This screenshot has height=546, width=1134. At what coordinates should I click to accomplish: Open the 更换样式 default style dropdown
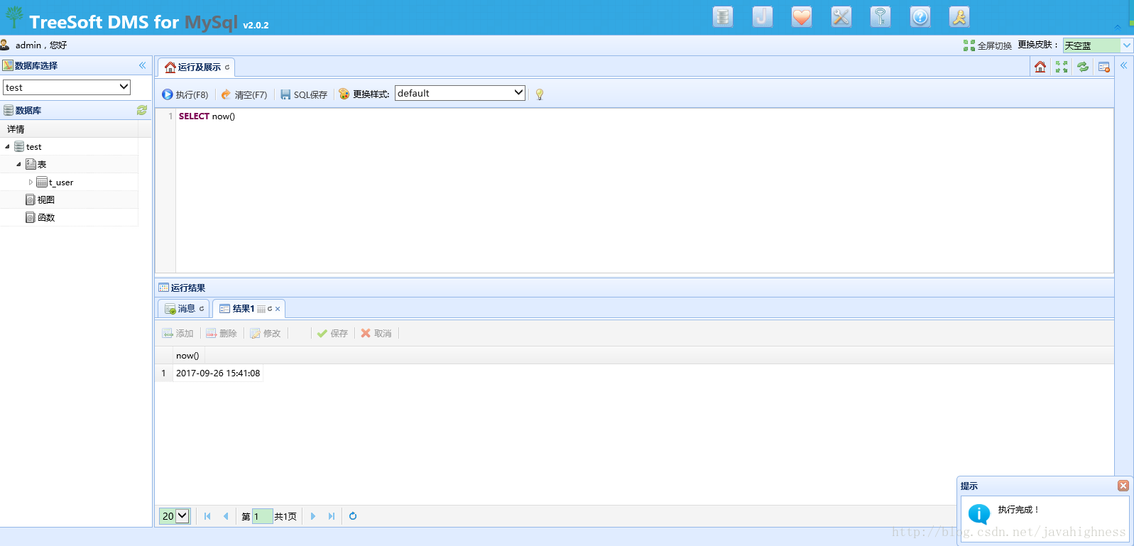459,93
